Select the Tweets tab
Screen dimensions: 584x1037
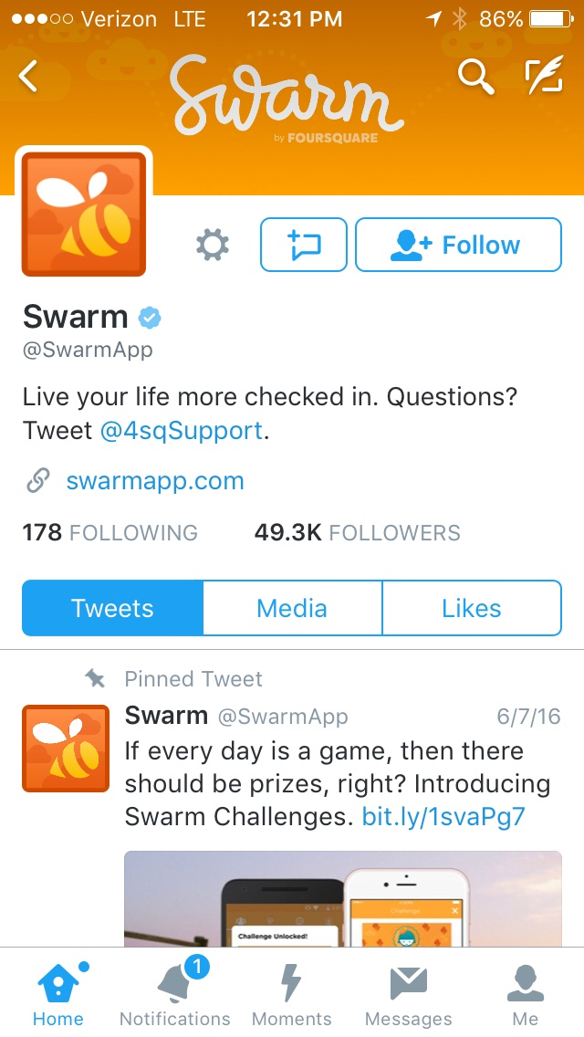click(x=112, y=608)
